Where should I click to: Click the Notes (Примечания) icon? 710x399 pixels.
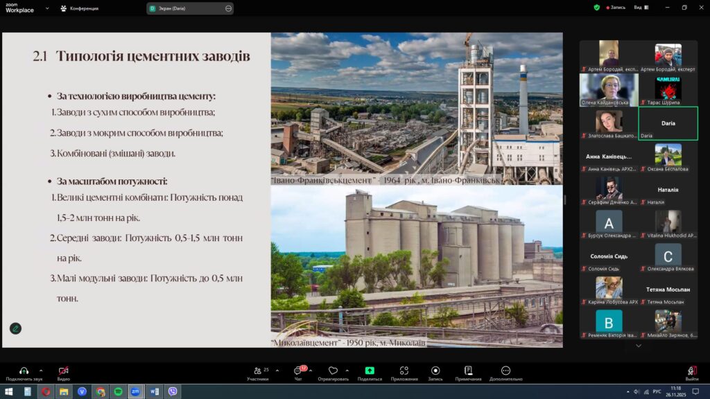pos(469,371)
